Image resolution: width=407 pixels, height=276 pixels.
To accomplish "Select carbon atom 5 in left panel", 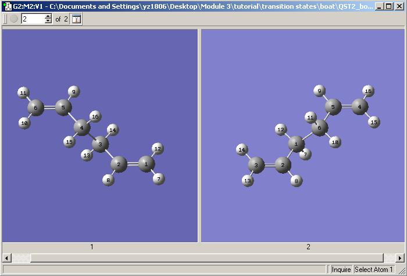I will pos(63,107).
